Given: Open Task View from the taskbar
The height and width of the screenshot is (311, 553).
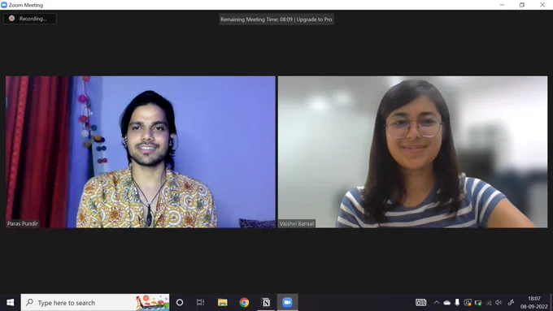Looking at the screenshot, I should coord(200,303).
